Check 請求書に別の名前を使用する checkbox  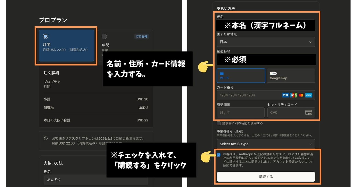pyautogui.click(x=219, y=123)
